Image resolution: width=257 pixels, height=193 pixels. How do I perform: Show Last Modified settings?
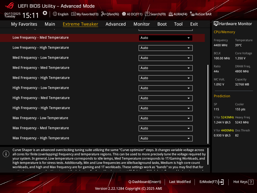click(180, 182)
